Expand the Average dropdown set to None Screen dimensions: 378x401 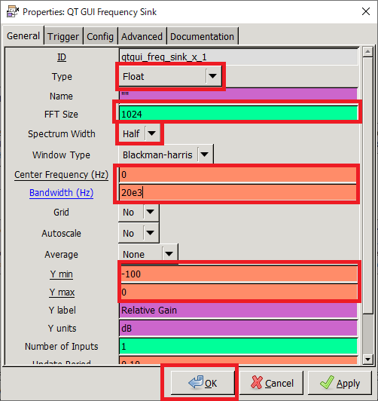(148, 254)
